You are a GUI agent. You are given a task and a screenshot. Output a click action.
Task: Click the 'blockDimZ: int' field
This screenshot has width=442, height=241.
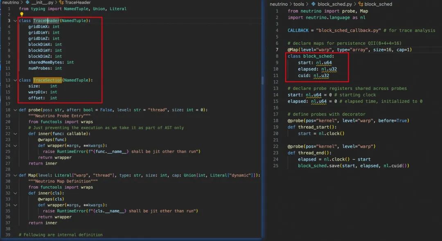[x=45, y=56]
